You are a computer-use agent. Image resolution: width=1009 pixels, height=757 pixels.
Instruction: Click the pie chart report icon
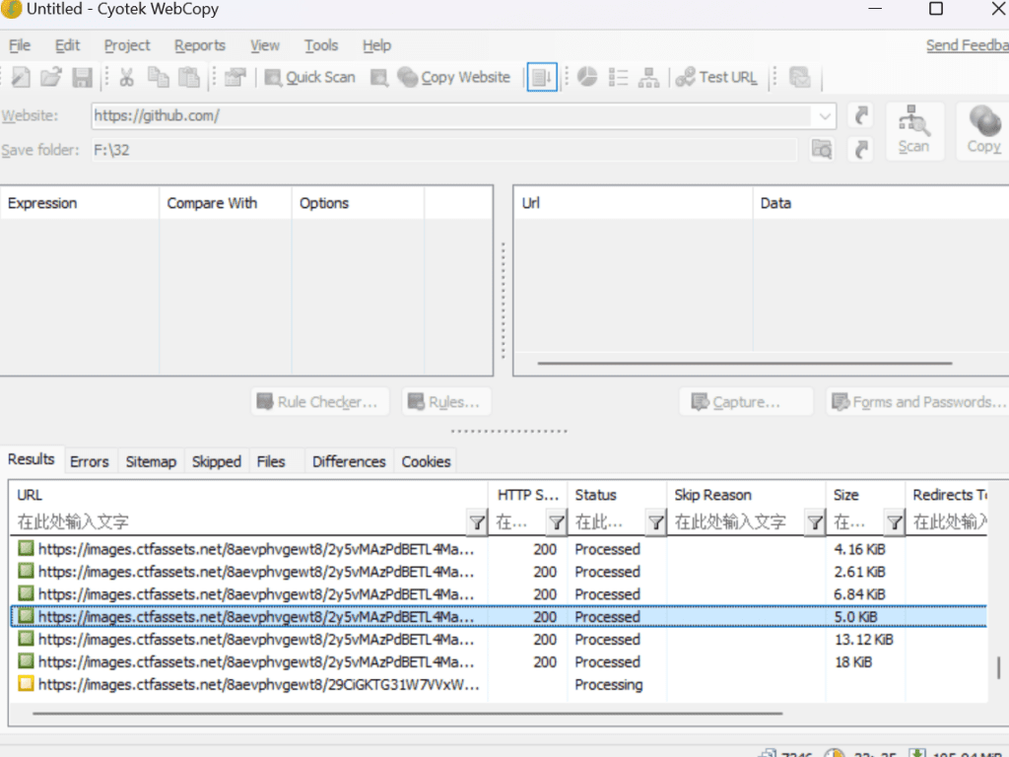click(587, 77)
